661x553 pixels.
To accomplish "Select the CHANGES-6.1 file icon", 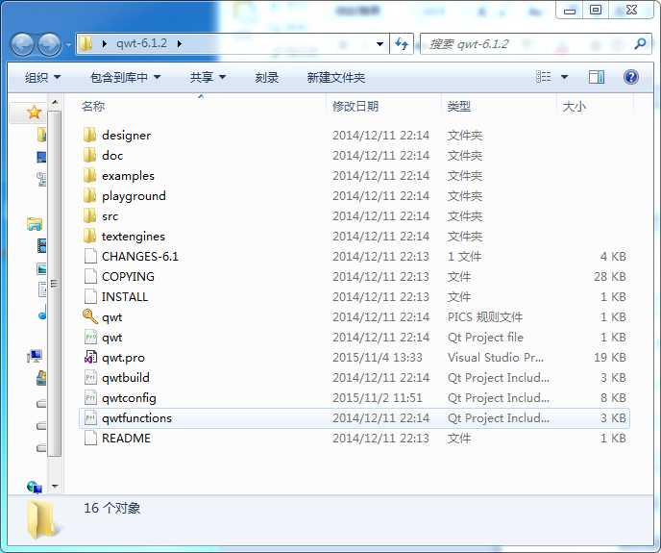I will point(90,256).
